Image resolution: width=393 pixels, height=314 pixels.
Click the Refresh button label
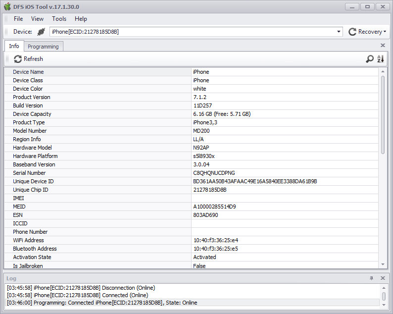pos(33,59)
